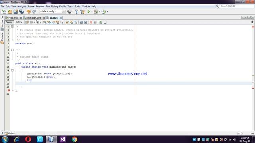255x143 pixels.
Task: Toggle Rectangular Selection icon
Action: click(62, 22)
